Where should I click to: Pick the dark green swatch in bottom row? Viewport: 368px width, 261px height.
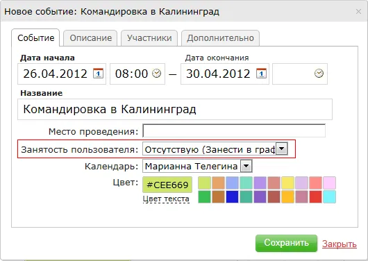click(x=204, y=196)
